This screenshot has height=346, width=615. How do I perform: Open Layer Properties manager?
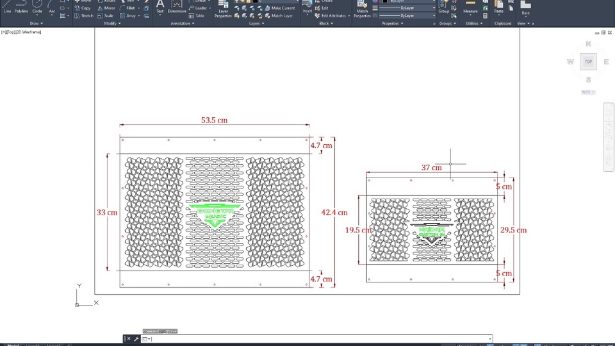coord(223,9)
